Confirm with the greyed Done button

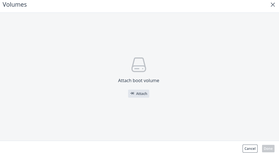268,148
